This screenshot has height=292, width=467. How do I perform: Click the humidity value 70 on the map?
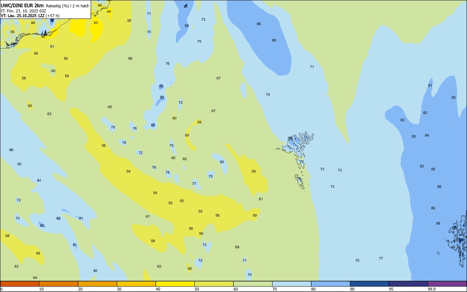(149, 32)
